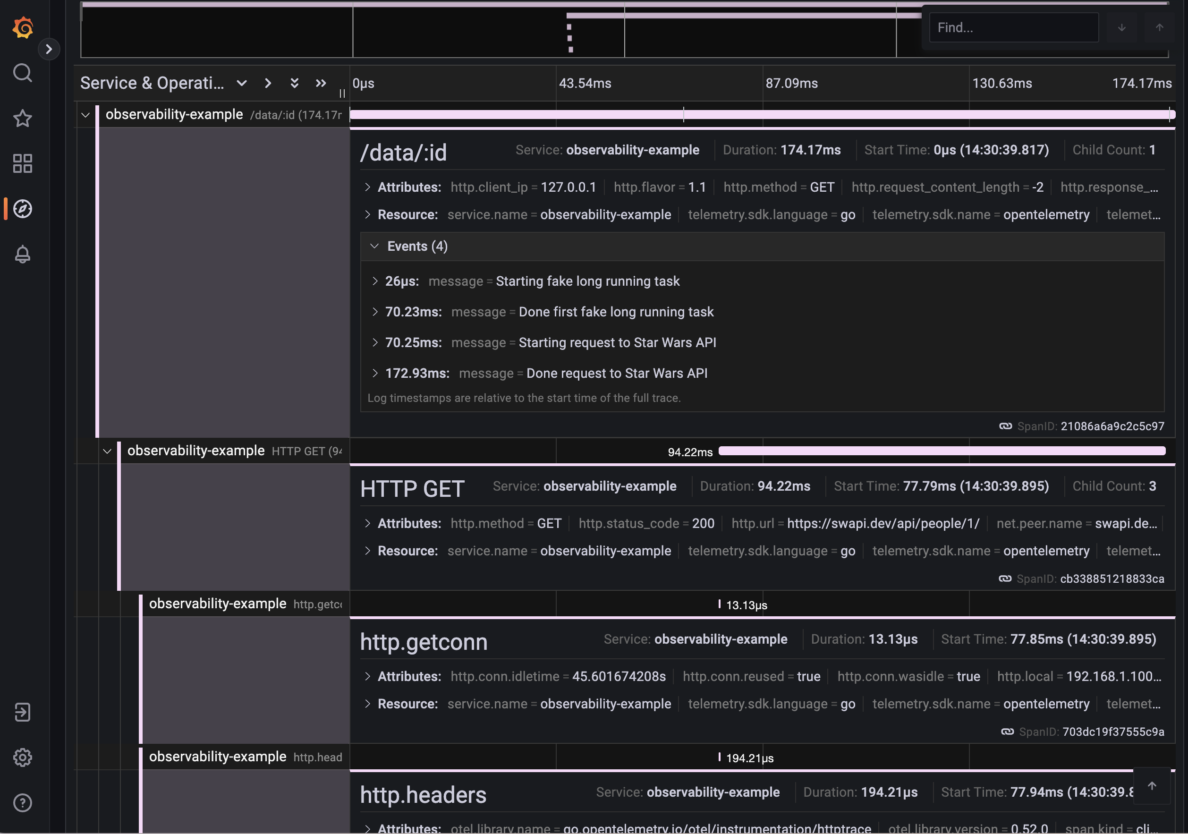
Task: Open the Alerting bell icon
Action: click(x=23, y=254)
